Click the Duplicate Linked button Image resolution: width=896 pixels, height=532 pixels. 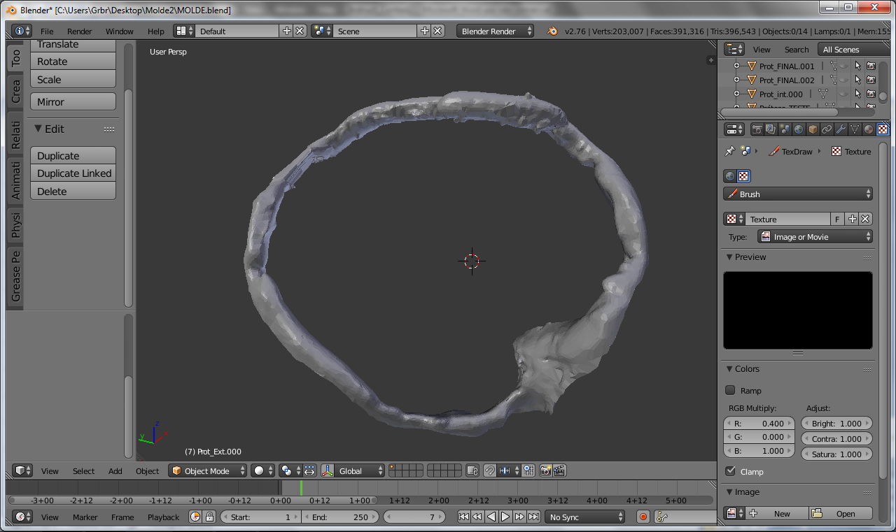(73, 173)
